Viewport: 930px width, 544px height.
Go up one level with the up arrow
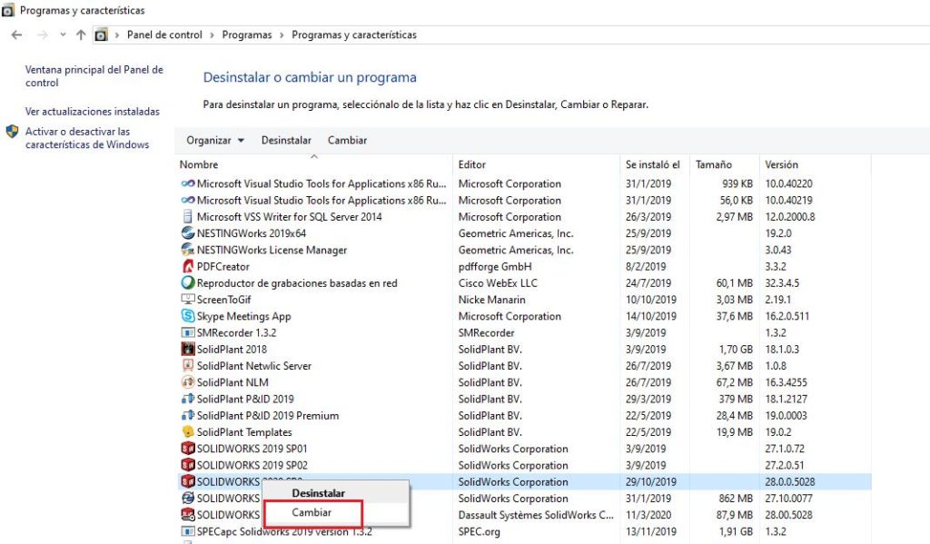[81, 35]
